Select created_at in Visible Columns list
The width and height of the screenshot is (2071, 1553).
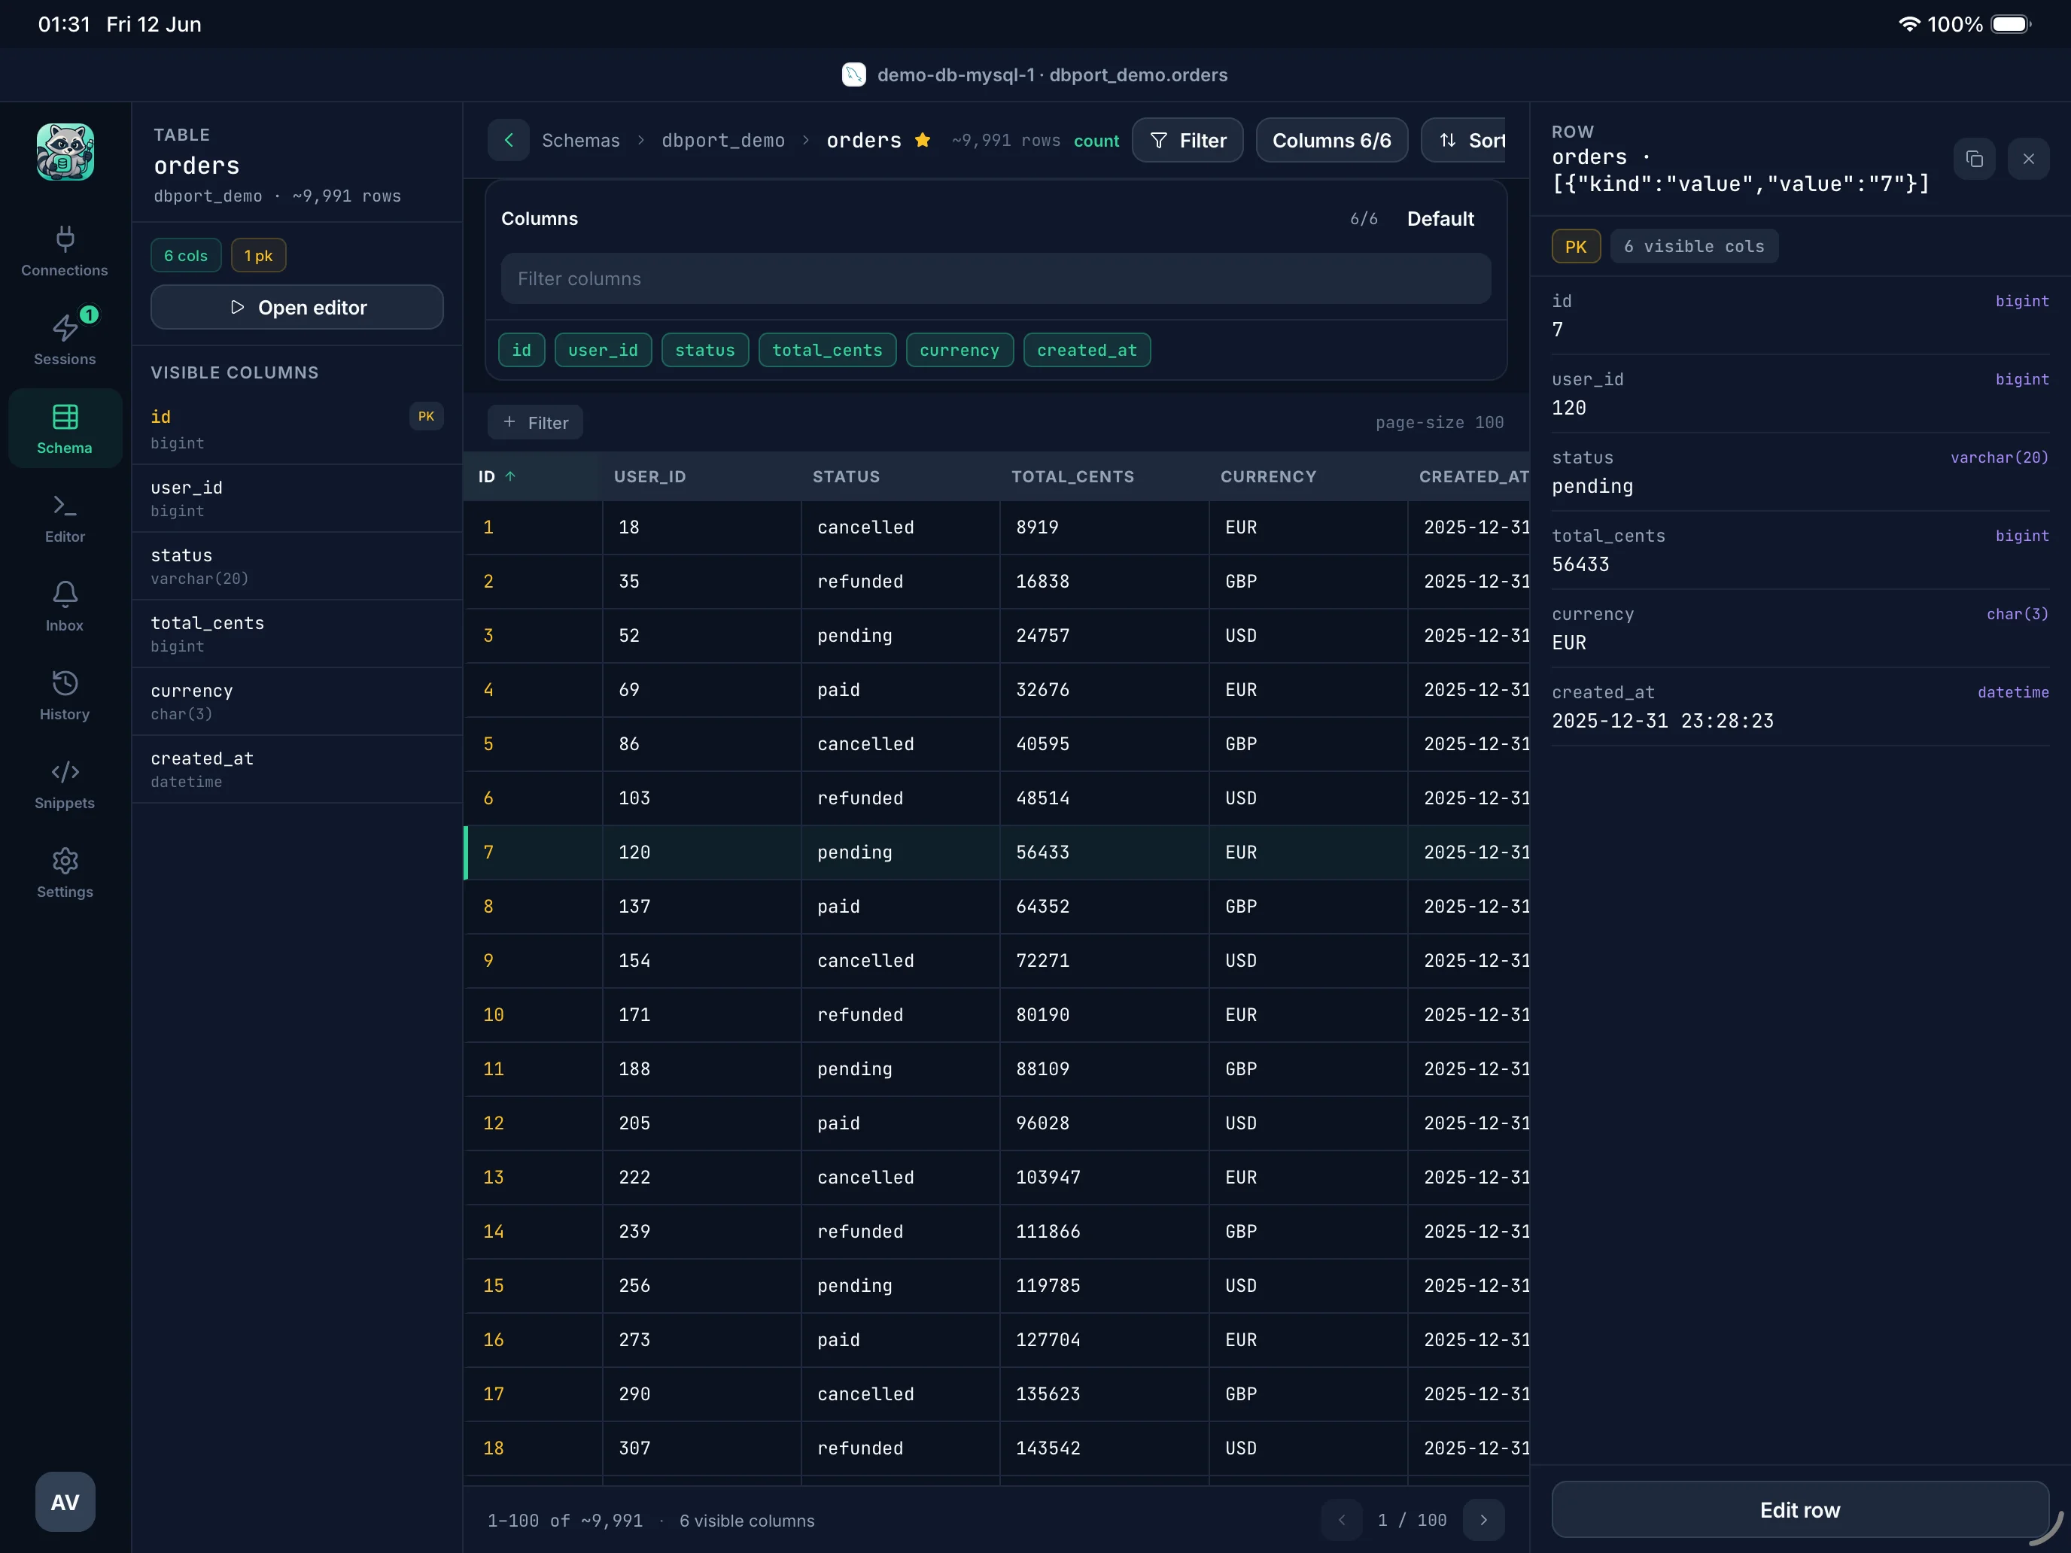pyautogui.click(x=297, y=768)
